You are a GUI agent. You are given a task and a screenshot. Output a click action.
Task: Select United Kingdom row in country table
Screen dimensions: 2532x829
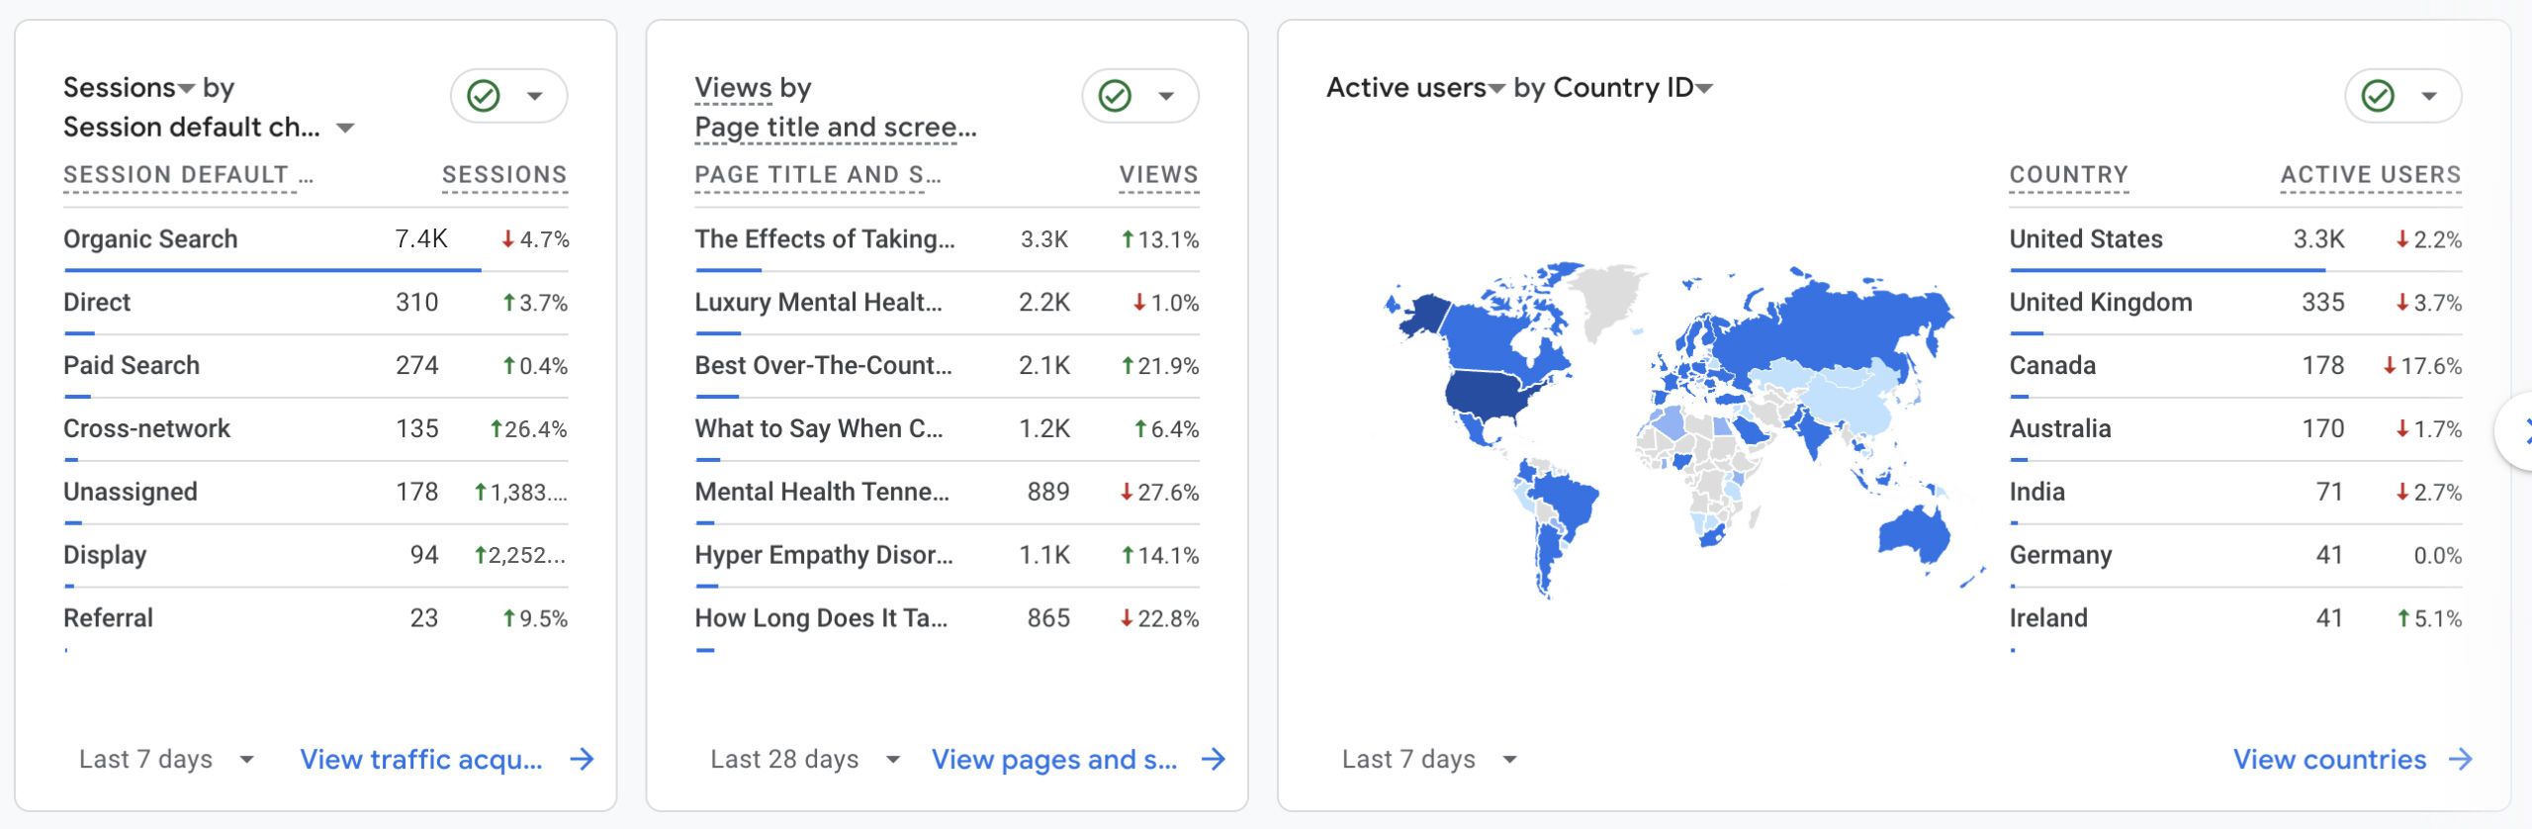point(2100,303)
